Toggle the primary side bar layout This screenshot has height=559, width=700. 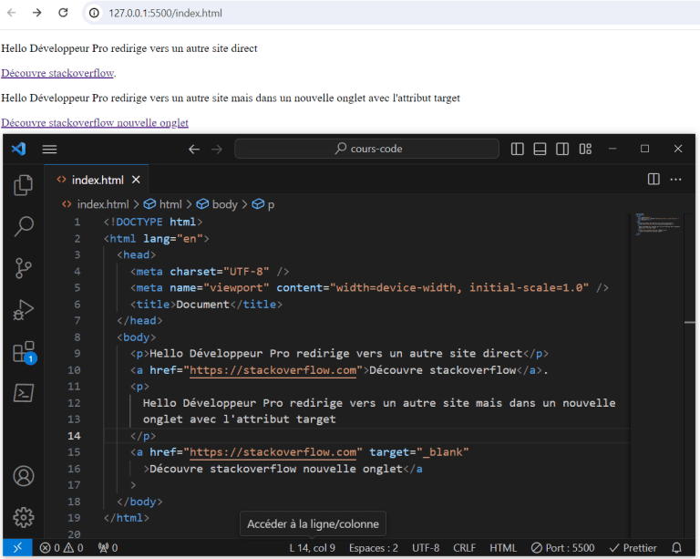pyautogui.click(x=517, y=149)
